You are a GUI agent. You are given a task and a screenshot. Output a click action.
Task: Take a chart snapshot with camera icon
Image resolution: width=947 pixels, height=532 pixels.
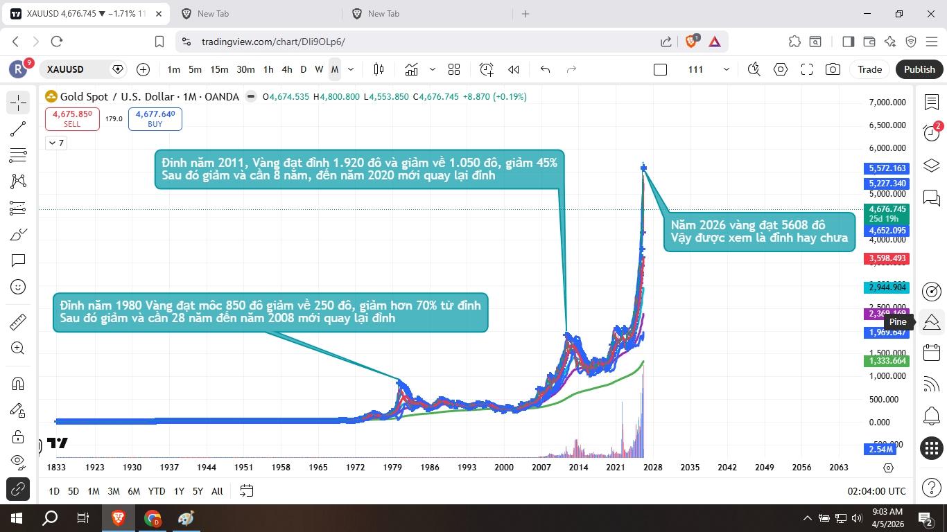(x=833, y=69)
